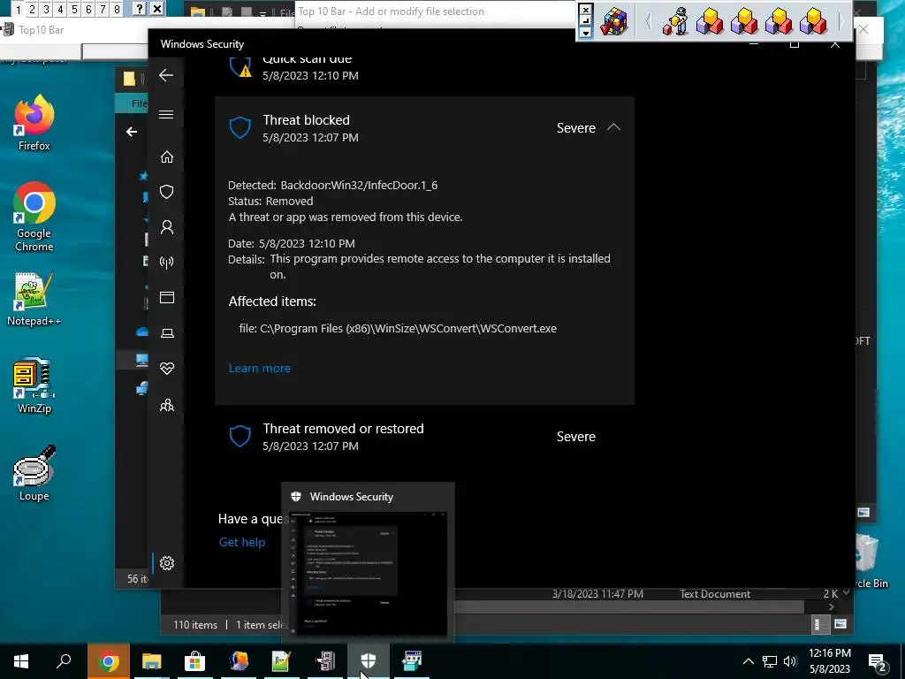Open taskbar search magnifier
Screen dimensions: 905x679
(x=64, y=661)
